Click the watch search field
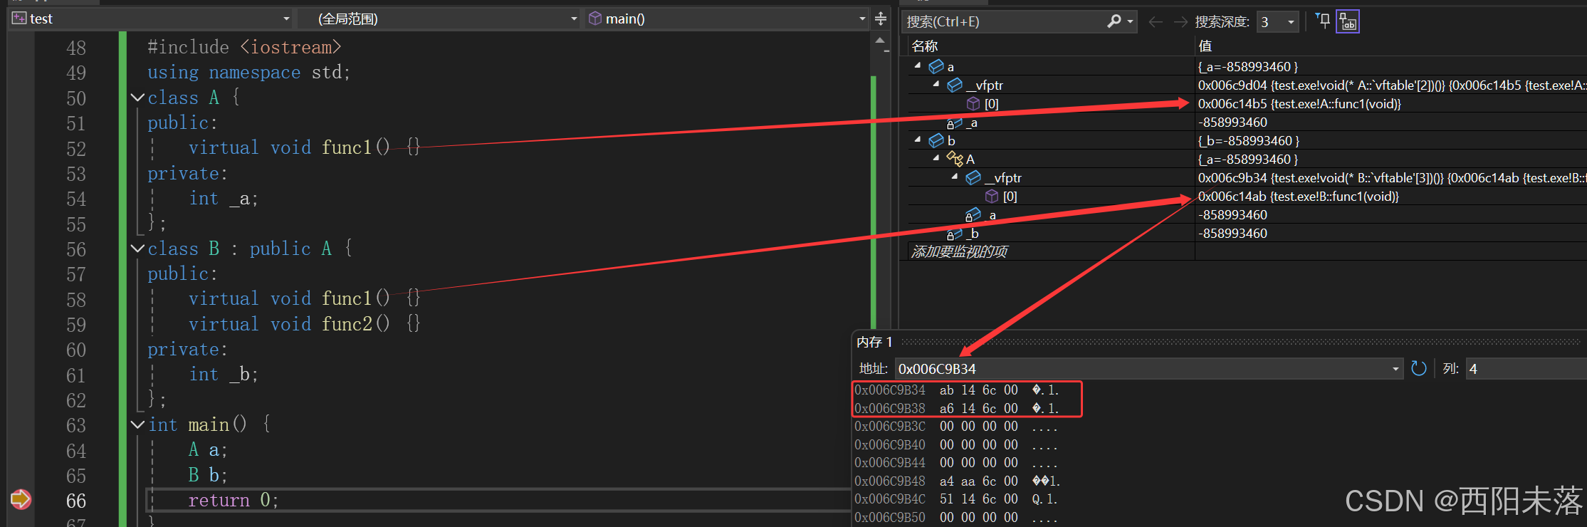 1002,22
